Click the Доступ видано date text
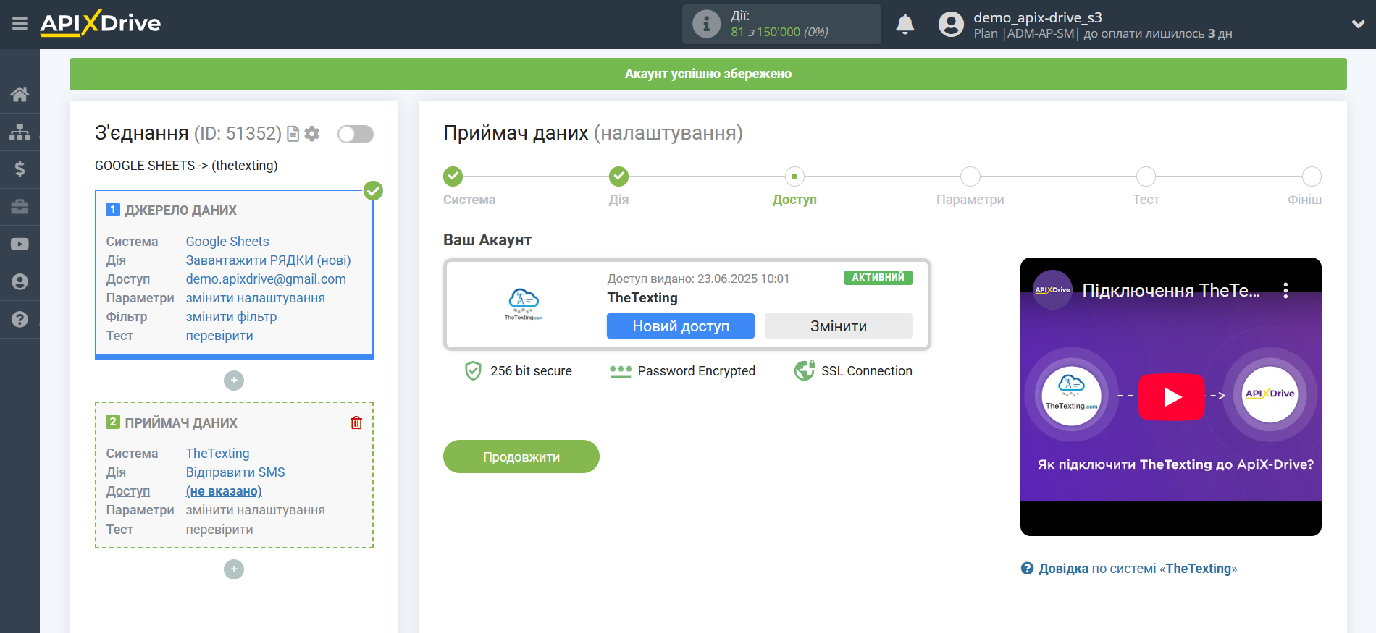 [x=698, y=279]
